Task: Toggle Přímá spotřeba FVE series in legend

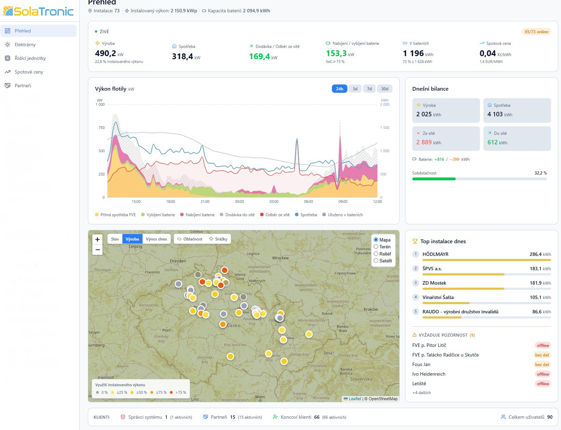Action: coord(115,215)
